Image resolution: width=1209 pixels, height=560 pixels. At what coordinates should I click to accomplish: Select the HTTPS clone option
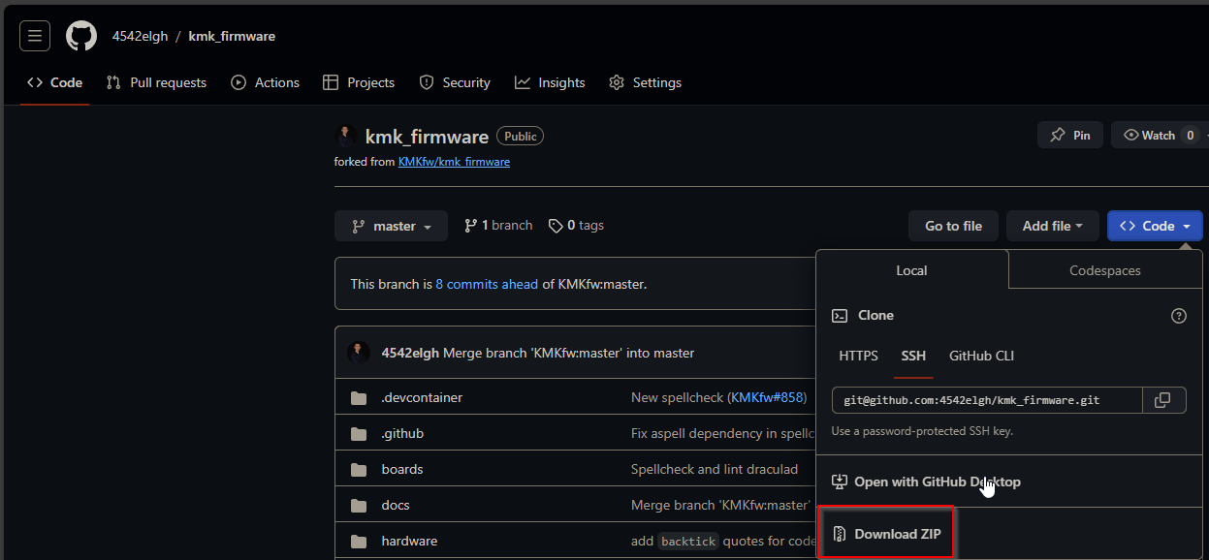858,356
